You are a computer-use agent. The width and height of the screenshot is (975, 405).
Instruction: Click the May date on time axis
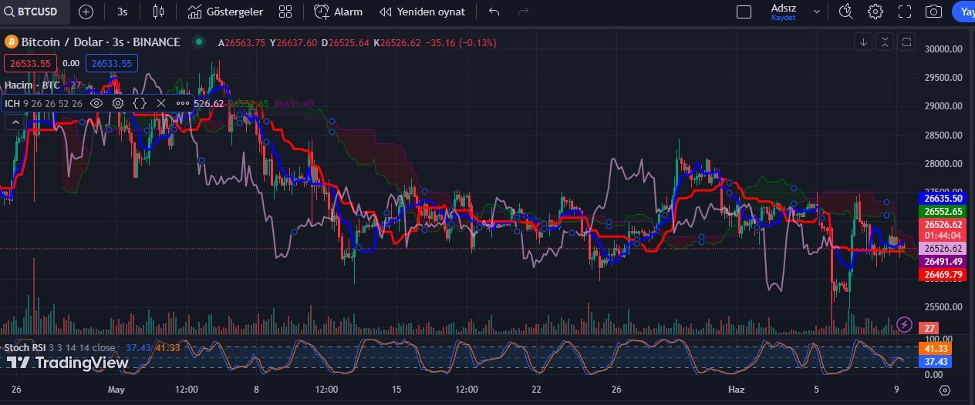click(116, 390)
